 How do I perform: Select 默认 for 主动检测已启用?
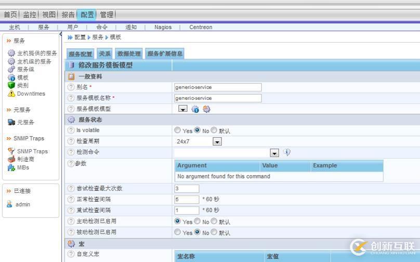tap(214, 221)
